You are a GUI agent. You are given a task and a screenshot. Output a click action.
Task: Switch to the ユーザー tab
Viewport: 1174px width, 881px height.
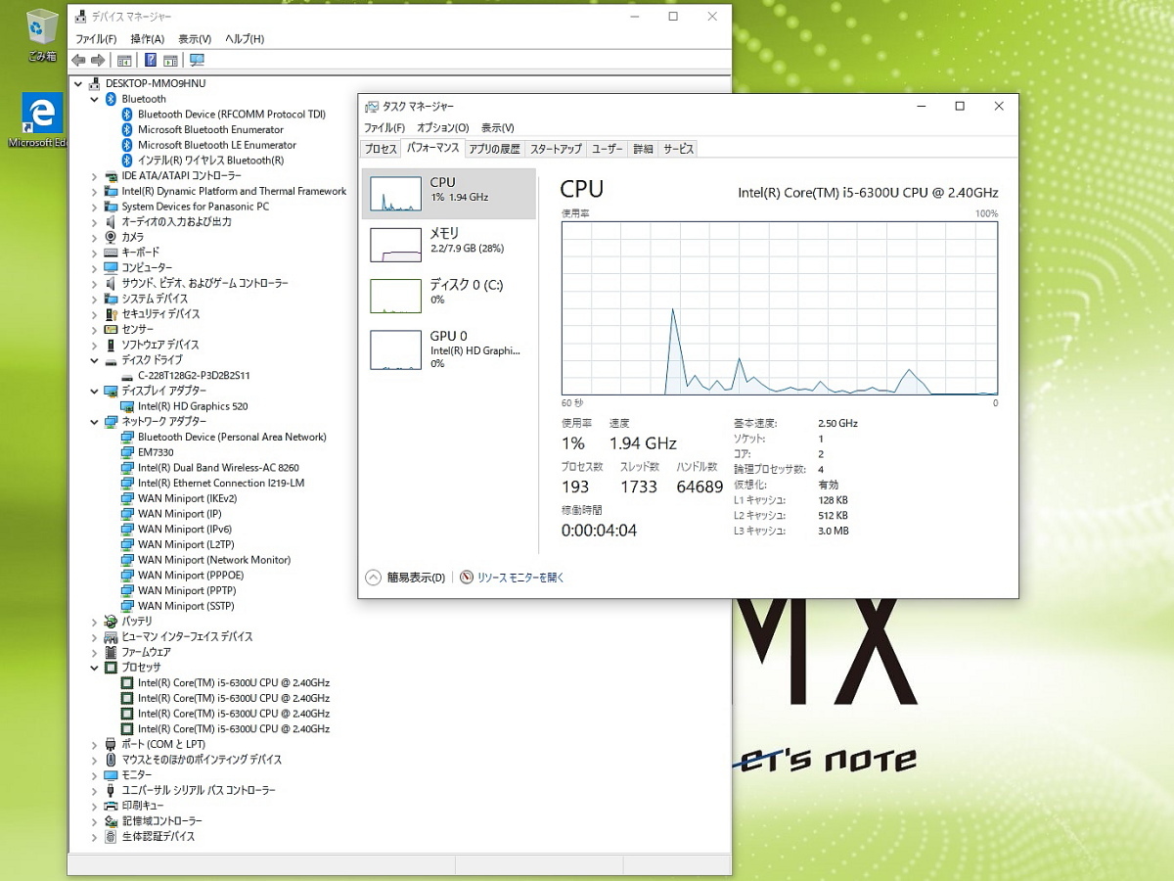click(x=607, y=149)
